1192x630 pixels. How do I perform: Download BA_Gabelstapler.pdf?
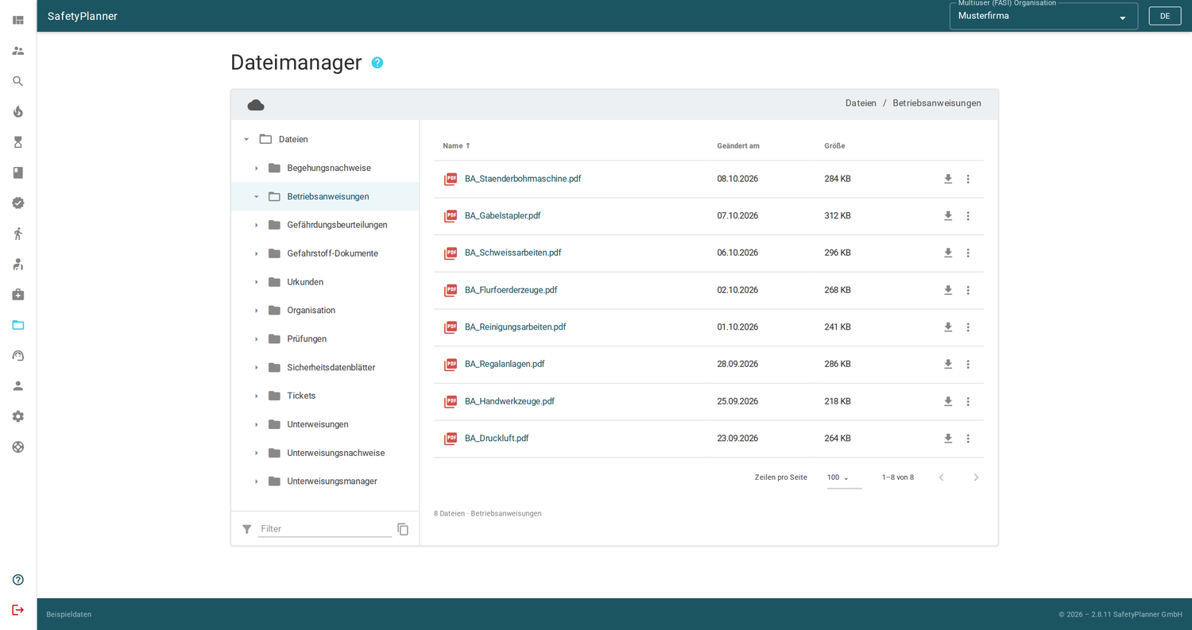click(x=948, y=216)
